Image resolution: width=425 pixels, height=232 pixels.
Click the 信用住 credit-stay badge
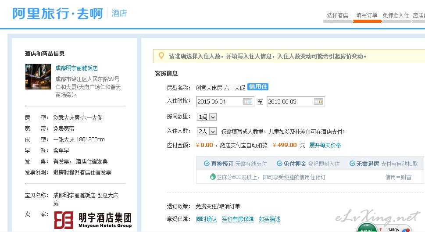point(258,87)
